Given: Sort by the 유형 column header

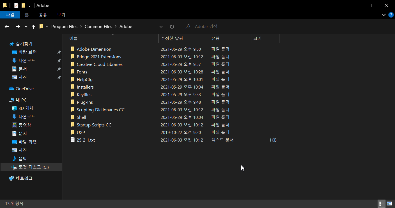Looking at the screenshot, I should click(230, 38).
